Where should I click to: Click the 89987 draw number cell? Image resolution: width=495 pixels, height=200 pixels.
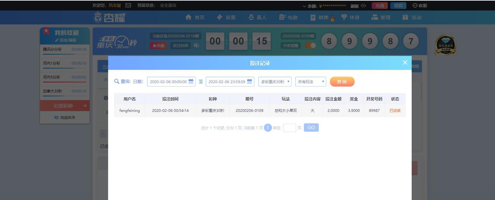tap(374, 110)
